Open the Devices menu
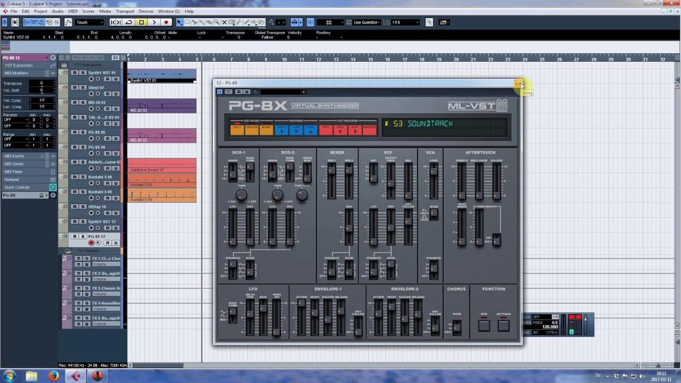The height and width of the screenshot is (383, 681). tap(146, 11)
